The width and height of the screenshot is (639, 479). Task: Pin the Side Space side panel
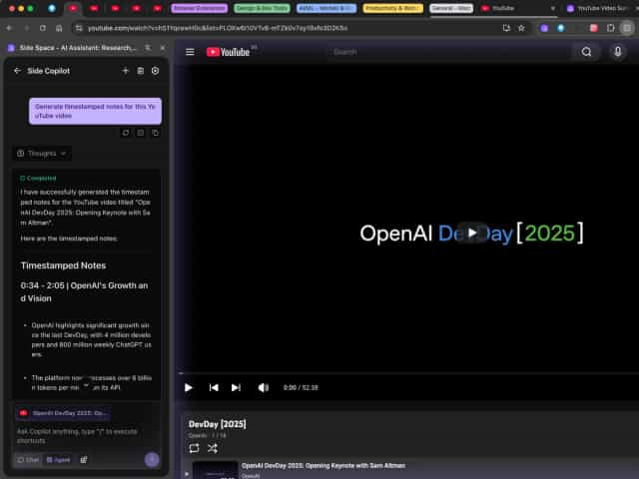tap(148, 48)
